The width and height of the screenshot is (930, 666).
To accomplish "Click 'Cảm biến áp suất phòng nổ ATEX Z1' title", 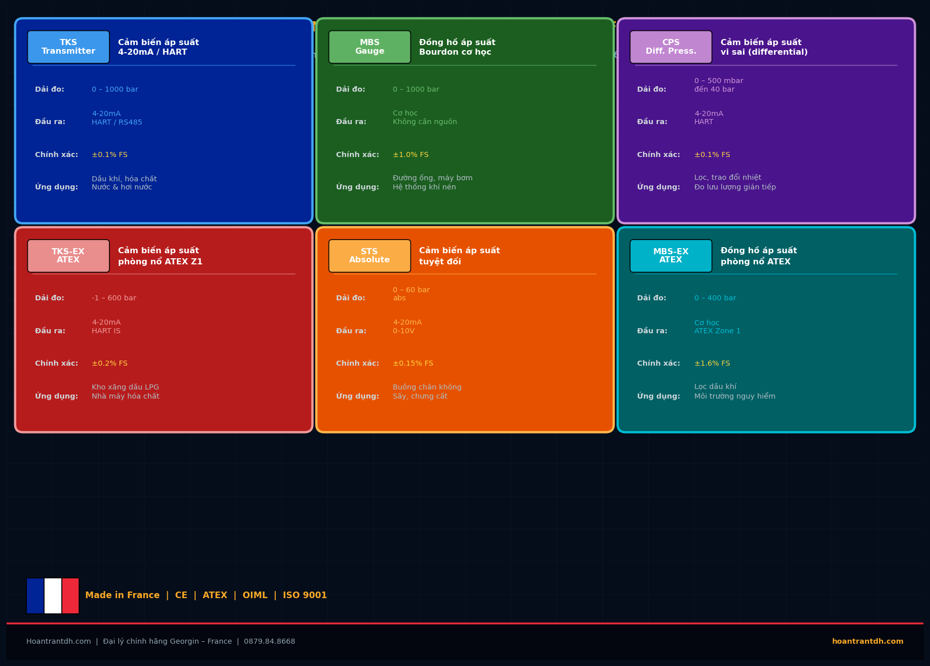I will [x=160, y=256].
